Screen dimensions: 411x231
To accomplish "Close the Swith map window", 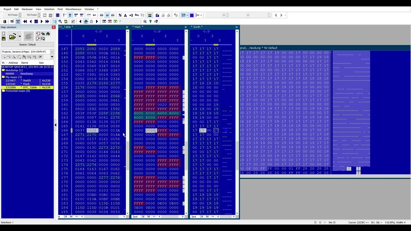I will coord(237,27).
